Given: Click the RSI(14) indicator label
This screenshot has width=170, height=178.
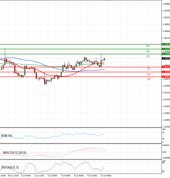Looking at the screenshot, I should pyautogui.click(x=7, y=136).
